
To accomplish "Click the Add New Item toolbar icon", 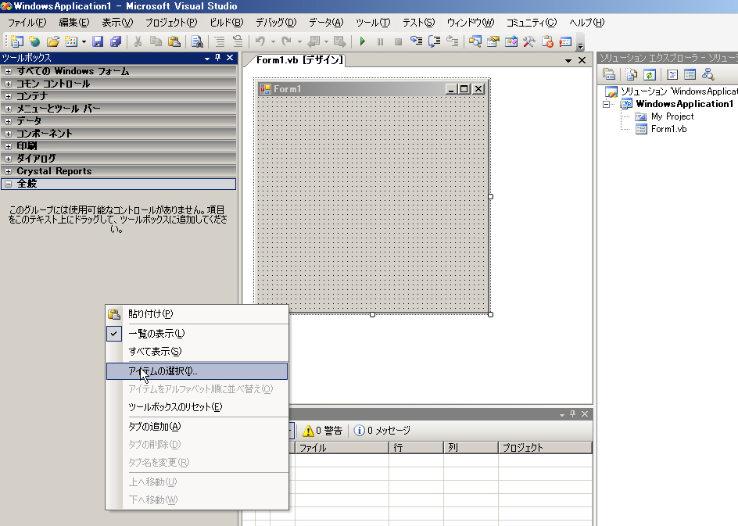I will tap(71, 41).
